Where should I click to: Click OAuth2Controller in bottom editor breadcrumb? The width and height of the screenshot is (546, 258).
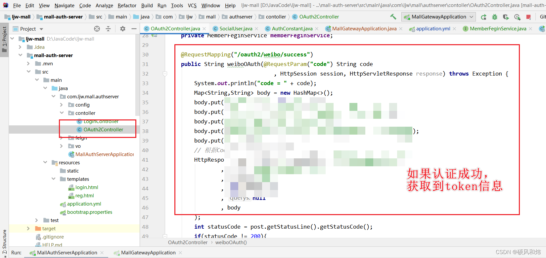(x=188, y=242)
